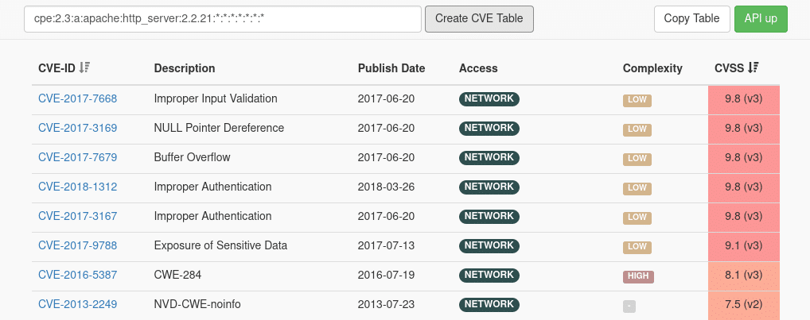
Task: Click the Complexity column header
Action: (x=652, y=68)
